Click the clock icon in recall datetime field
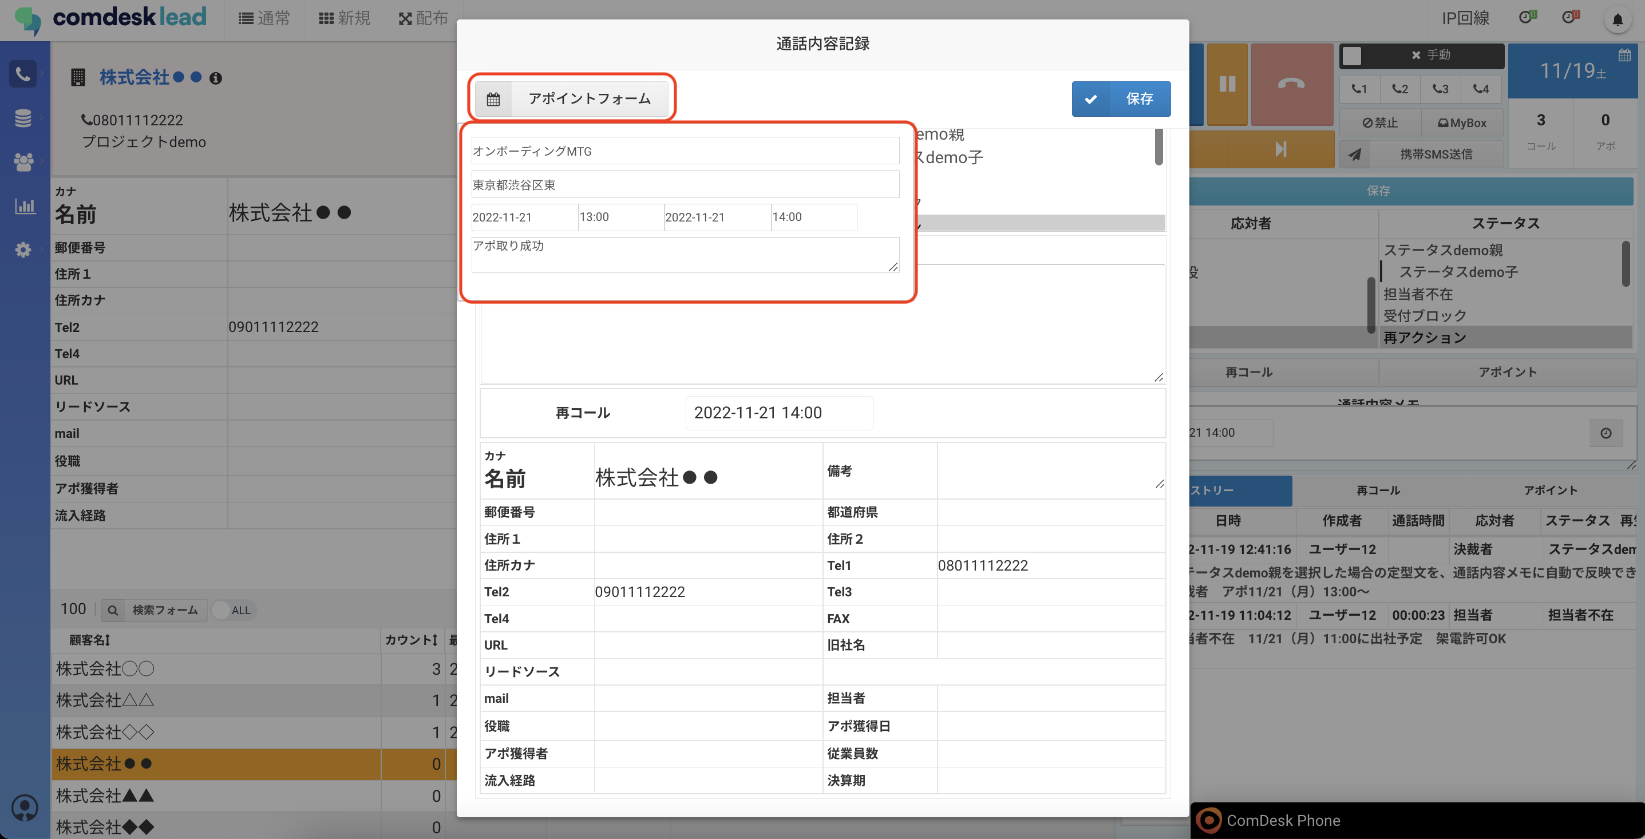The image size is (1645, 839). pyautogui.click(x=1606, y=433)
